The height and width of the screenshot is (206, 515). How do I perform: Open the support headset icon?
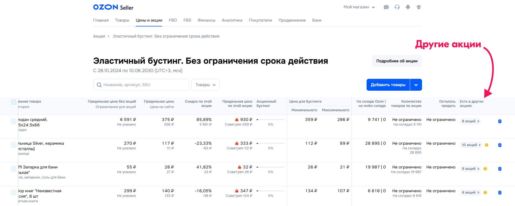[x=397, y=7]
